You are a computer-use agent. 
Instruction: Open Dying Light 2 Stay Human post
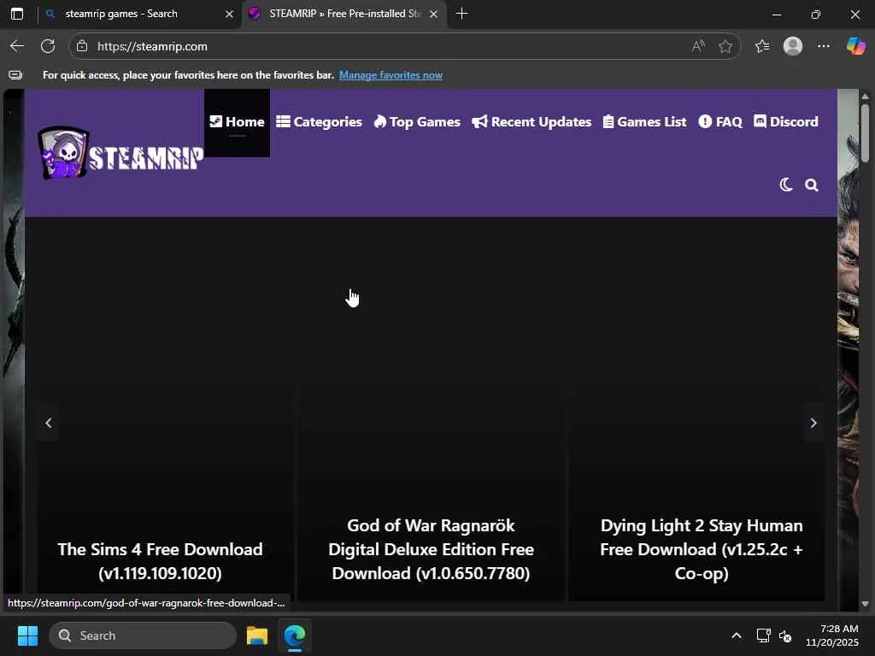(702, 549)
